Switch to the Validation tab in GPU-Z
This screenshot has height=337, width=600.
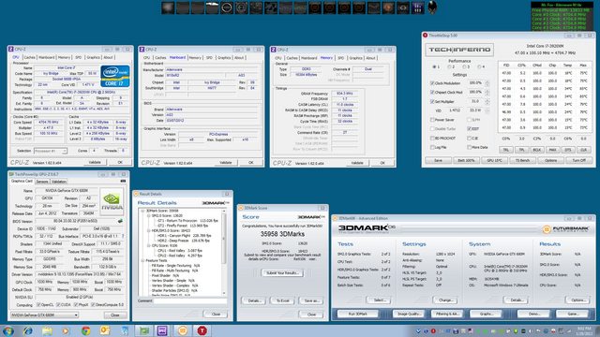click(x=58, y=182)
